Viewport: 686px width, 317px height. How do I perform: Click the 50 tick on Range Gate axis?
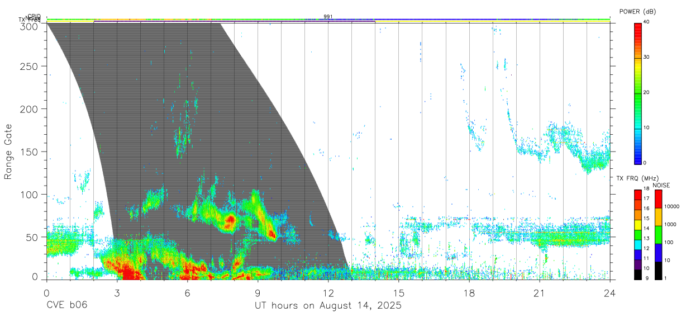coord(32,236)
